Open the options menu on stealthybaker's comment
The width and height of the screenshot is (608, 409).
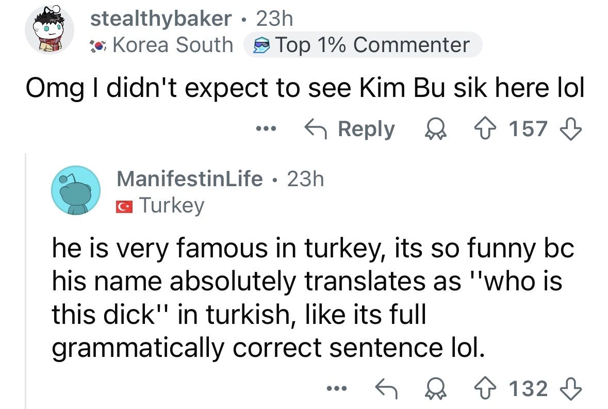pyautogui.click(x=265, y=129)
